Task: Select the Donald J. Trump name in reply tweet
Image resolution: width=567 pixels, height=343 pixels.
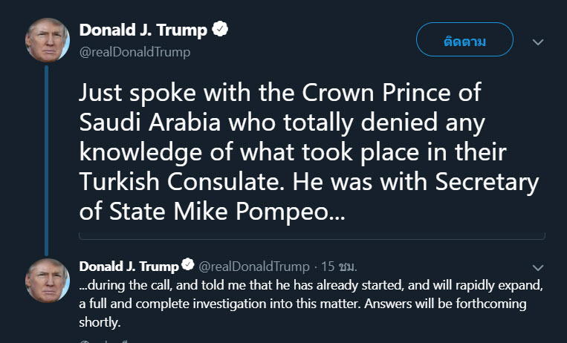Action: [x=129, y=266]
